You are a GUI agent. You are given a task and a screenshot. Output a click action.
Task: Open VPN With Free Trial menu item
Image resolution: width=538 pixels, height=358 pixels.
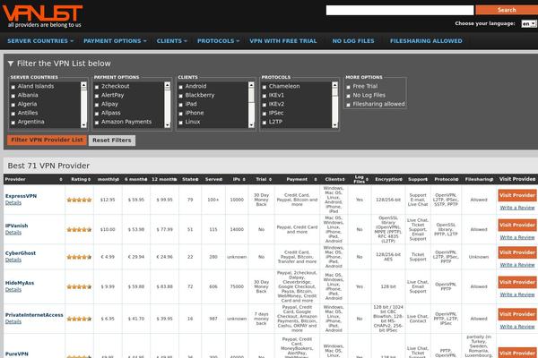click(283, 41)
